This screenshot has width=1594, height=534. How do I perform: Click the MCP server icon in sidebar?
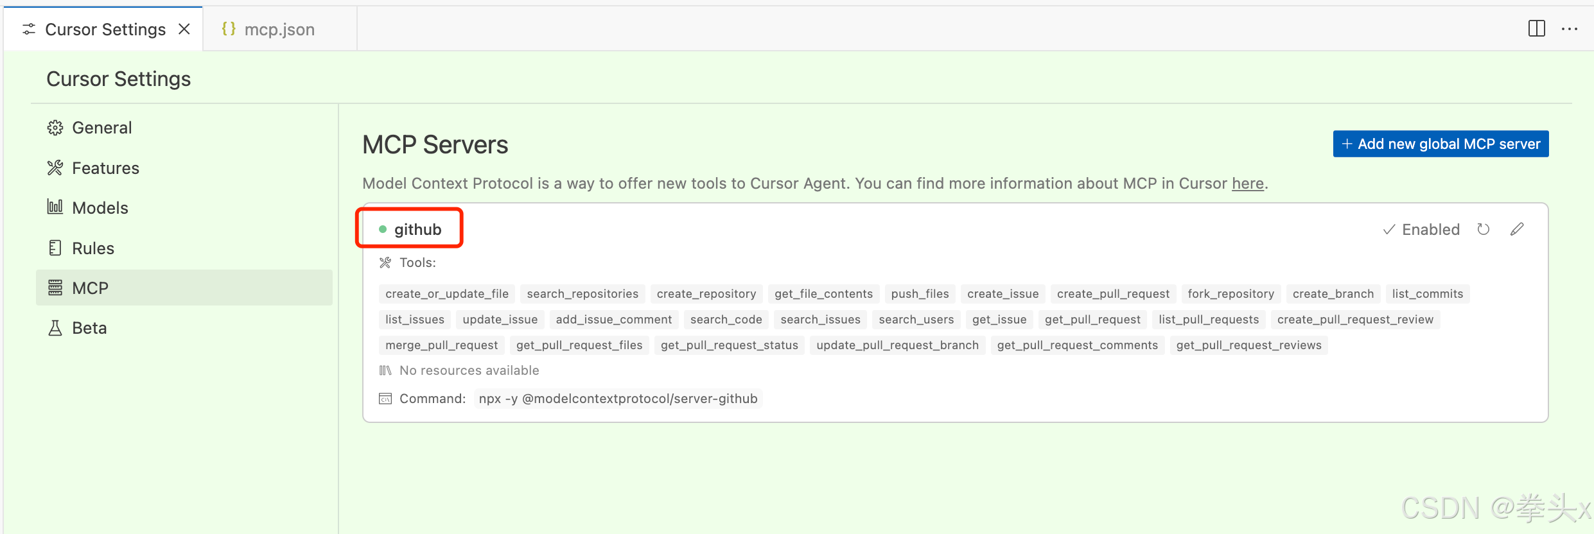(x=55, y=288)
